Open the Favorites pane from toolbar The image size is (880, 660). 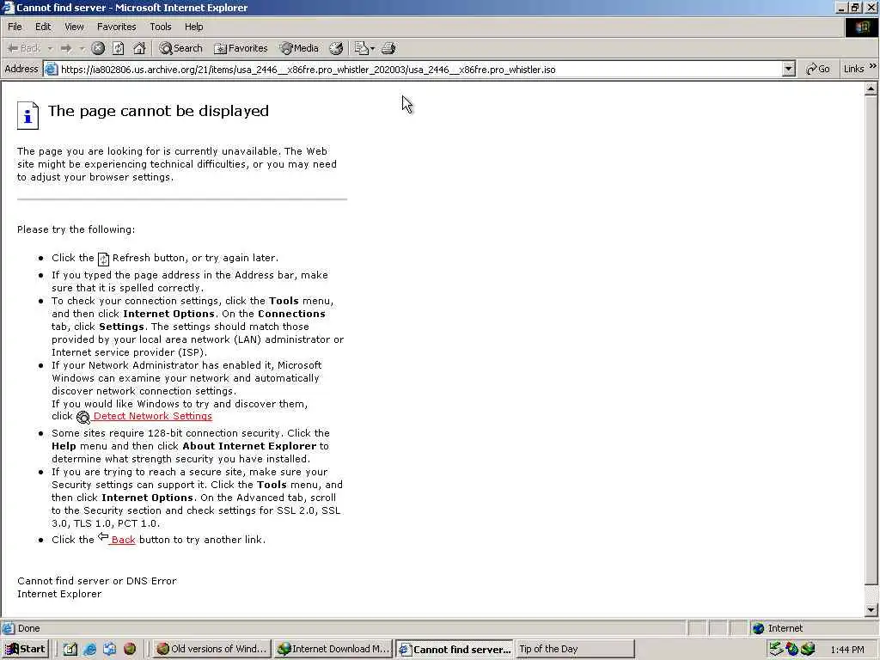coord(241,48)
